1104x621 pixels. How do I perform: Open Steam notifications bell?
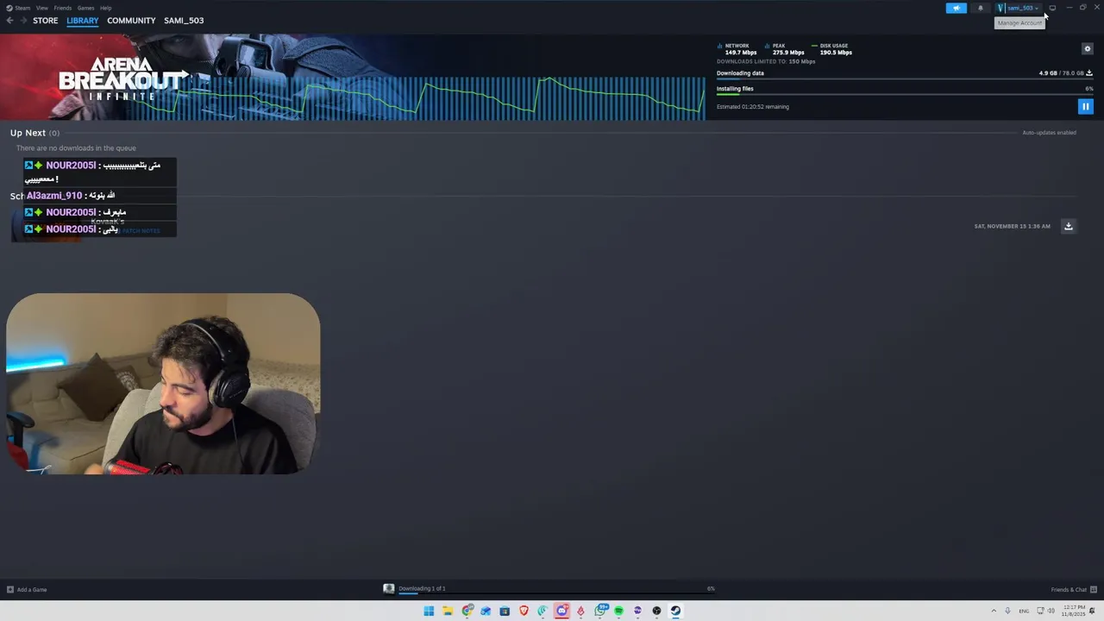coord(980,8)
